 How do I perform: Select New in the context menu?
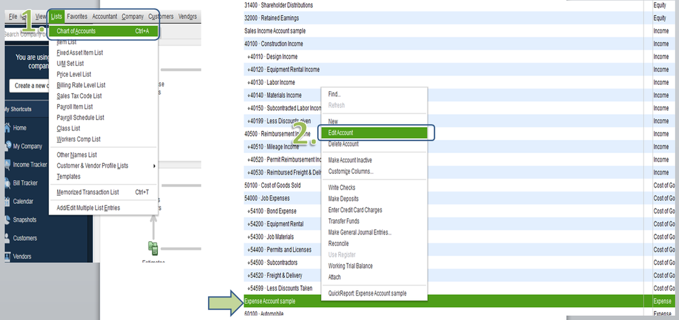(x=333, y=122)
